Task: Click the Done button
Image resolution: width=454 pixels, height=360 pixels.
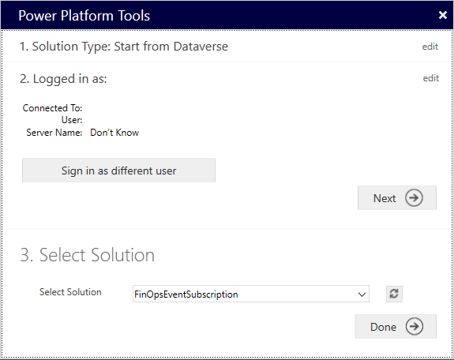Action: pos(396,326)
